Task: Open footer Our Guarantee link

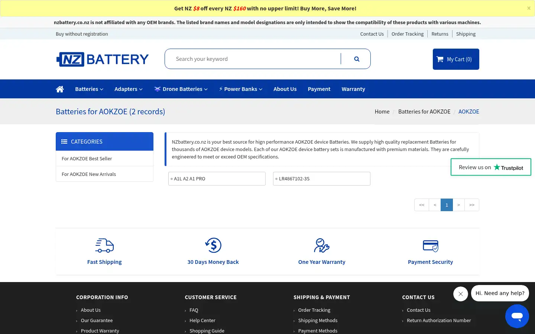Action: coord(97,320)
